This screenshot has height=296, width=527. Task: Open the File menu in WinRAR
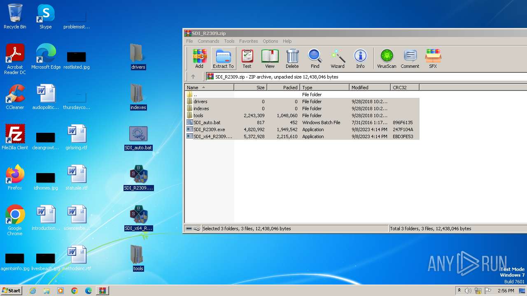click(x=189, y=41)
